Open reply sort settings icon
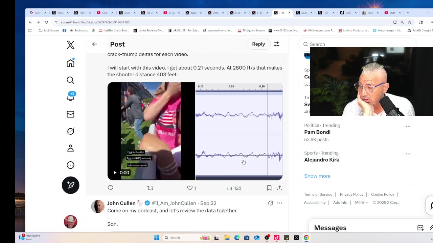 click(x=277, y=44)
